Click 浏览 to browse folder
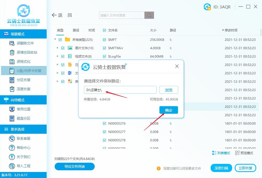The width and height of the screenshot is (262, 178). tap(168, 90)
